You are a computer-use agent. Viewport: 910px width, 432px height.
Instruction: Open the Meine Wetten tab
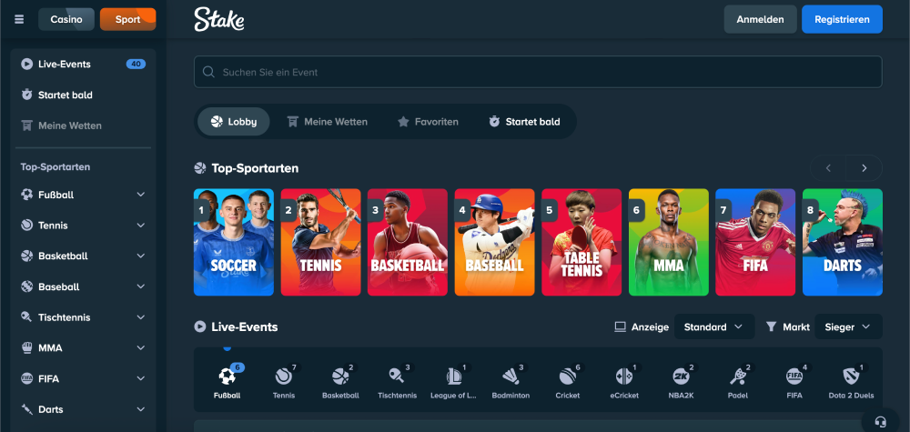(327, 121)
